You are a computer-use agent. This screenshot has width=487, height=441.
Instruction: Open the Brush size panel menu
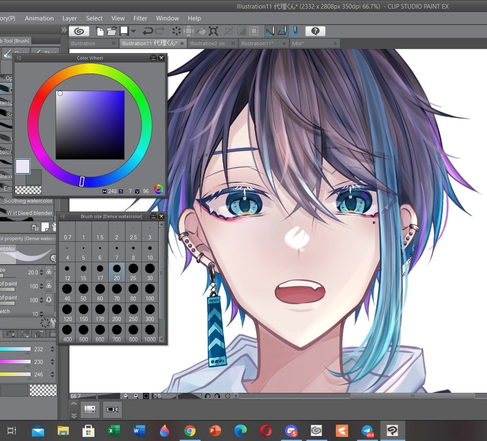coord(63,216)
